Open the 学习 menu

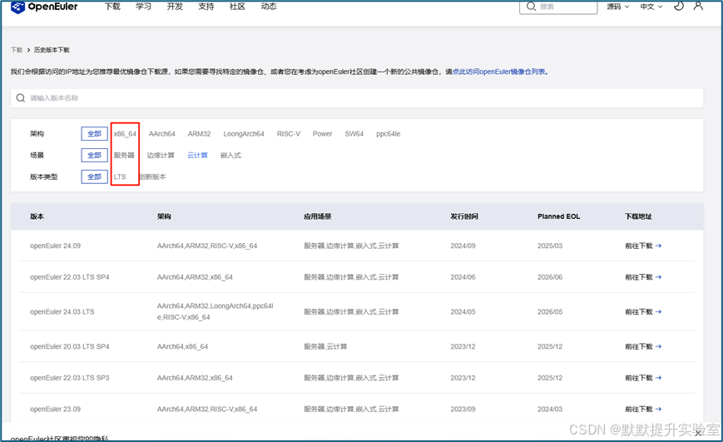143,7
